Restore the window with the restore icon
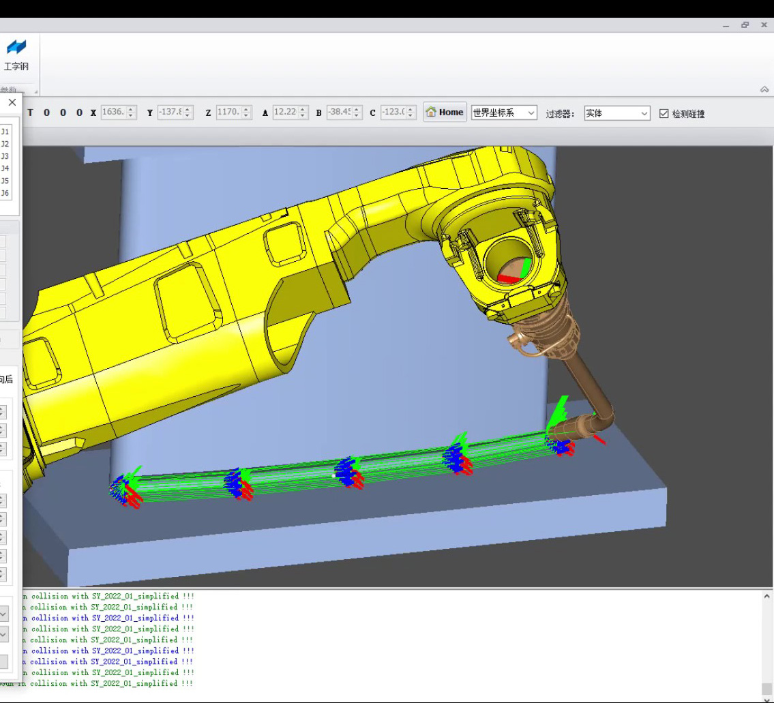 pos(745,25)
